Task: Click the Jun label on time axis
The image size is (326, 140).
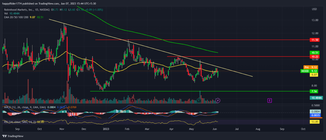Action: coord(214,129)
